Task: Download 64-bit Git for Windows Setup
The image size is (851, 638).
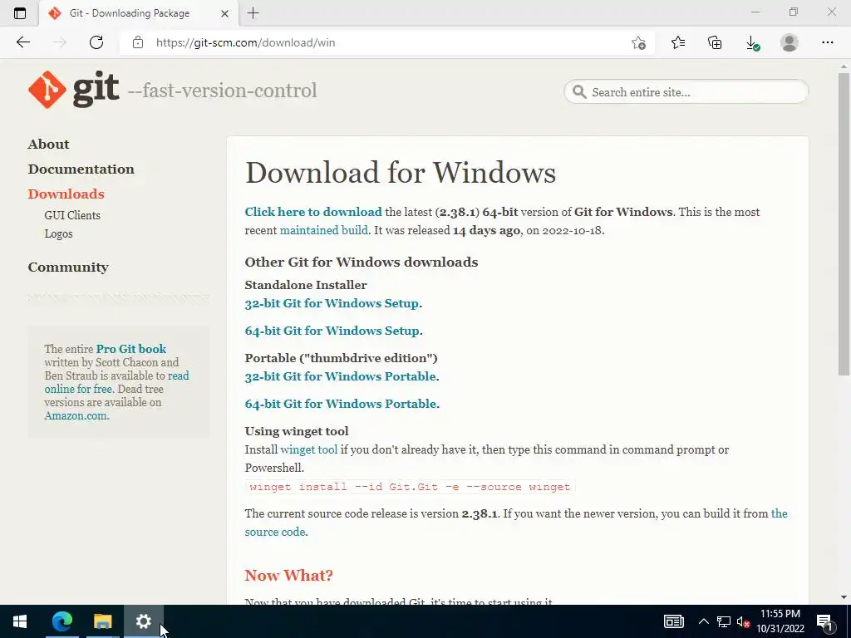Action: (332, 331)
